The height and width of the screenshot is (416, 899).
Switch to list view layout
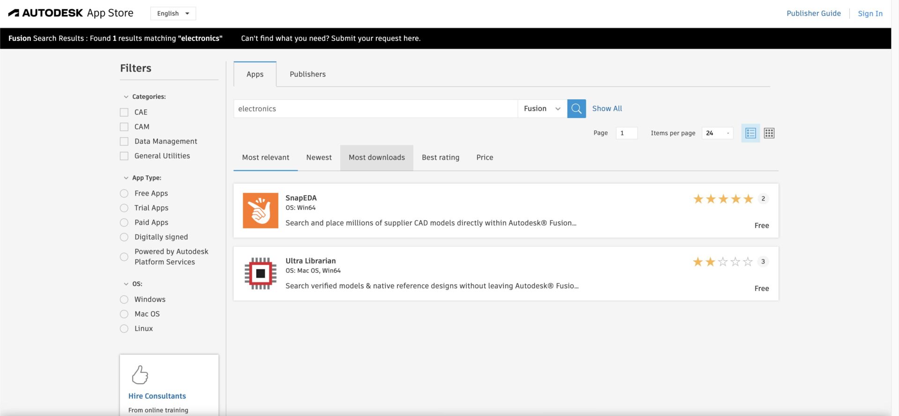tap(751, 133)
